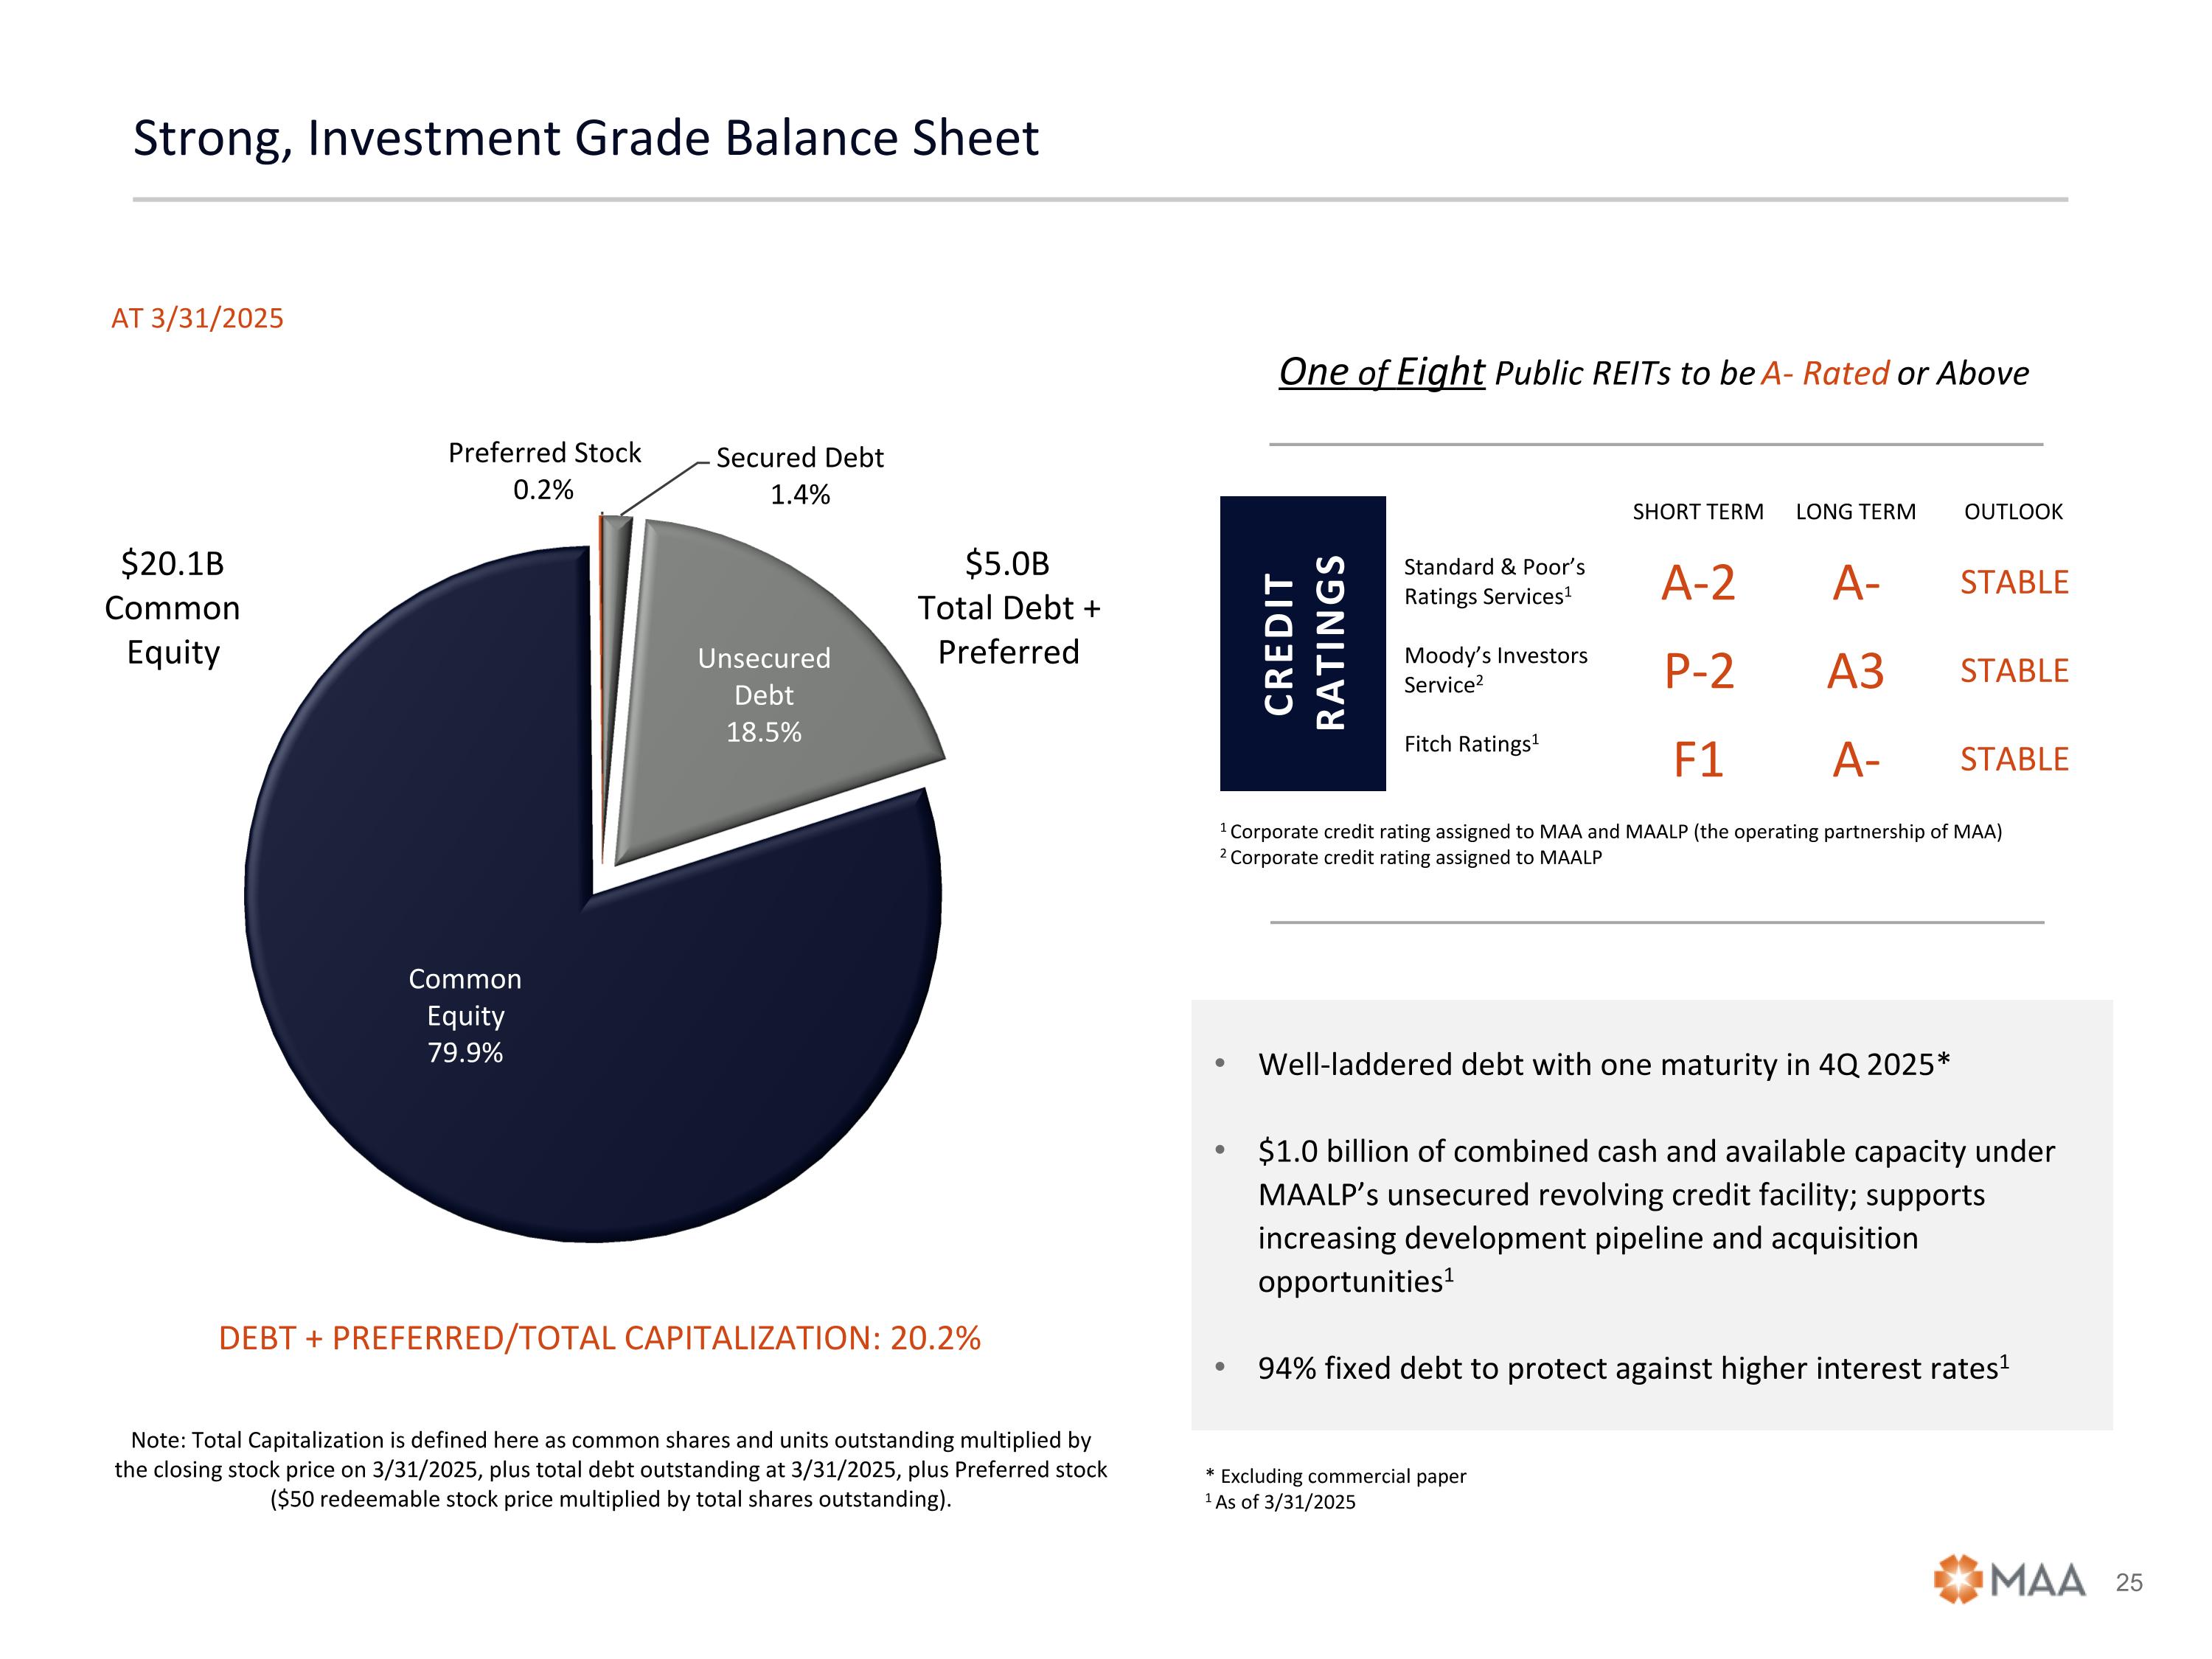Click the Debt + Preferred/Total Capitalization 20.2% line
The image size is (2212, 1659).
(x=600, y=1338)
